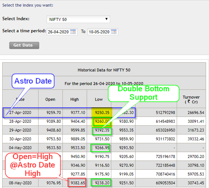Click the low value 9250.35
Screen dimensions: 209x188
102,113
